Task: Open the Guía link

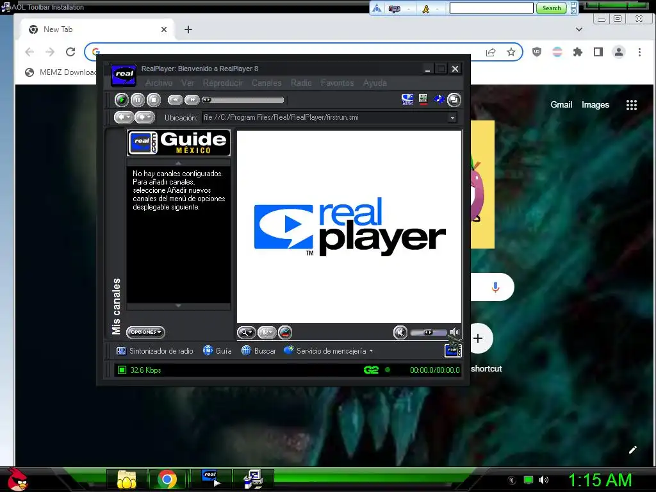Action: point(217,350)
